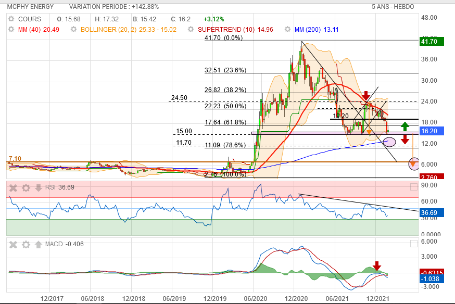Click the 36.00 value on the price axis

429,59
